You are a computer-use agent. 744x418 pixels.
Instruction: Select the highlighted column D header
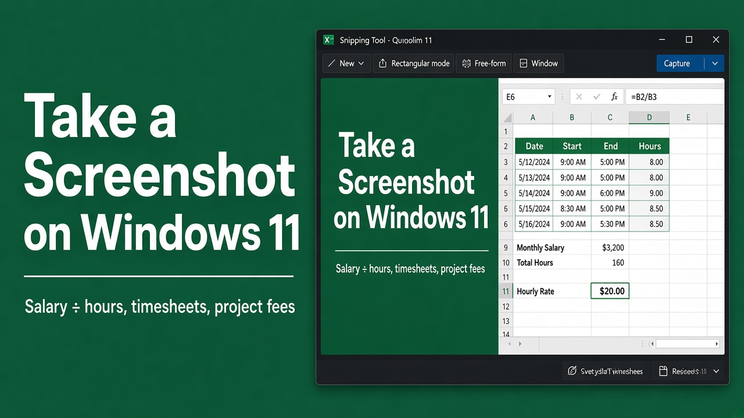(x=649, y=117)
